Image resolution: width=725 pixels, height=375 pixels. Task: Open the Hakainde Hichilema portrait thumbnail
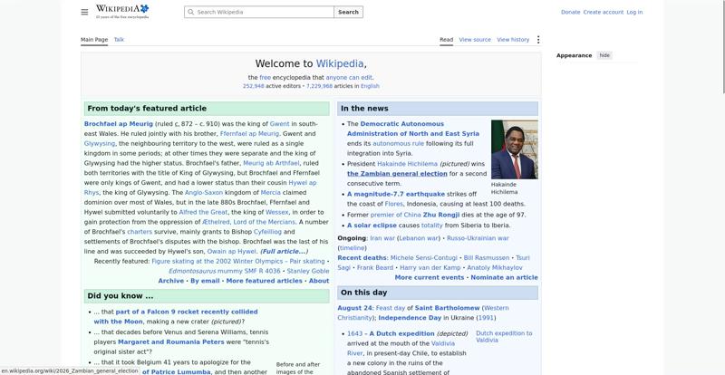click(514, 149)
